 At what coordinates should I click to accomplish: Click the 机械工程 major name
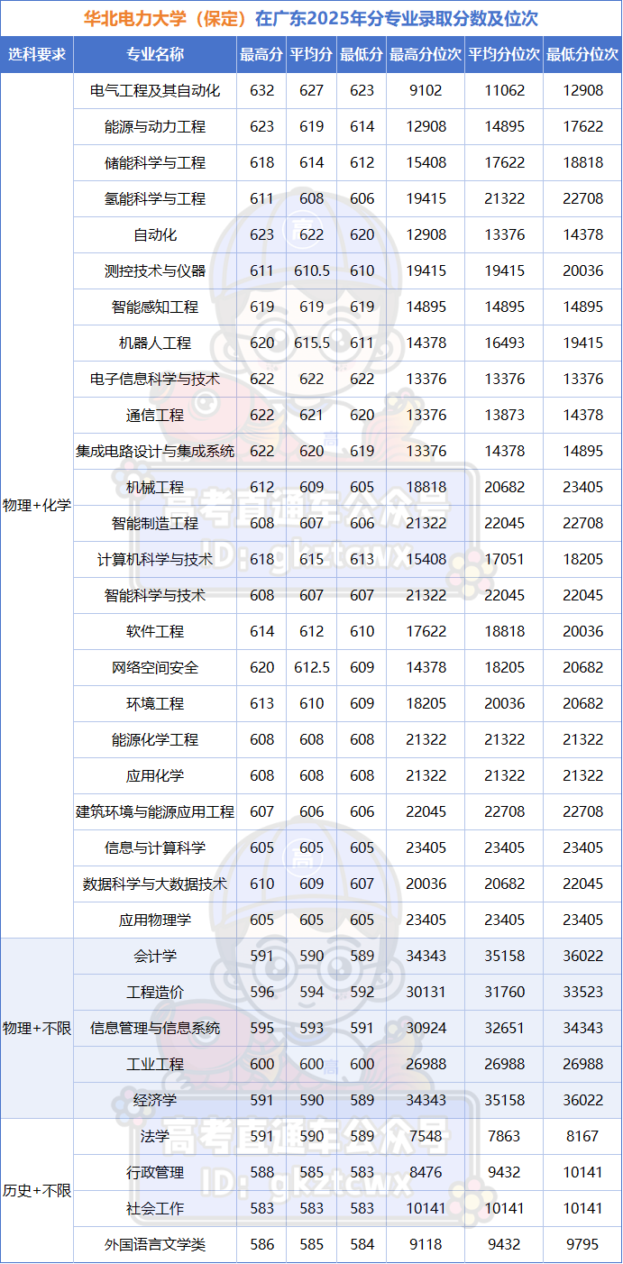(155, 487)
